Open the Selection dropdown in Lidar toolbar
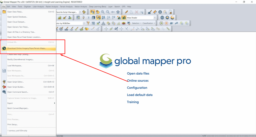 (136, 23)
